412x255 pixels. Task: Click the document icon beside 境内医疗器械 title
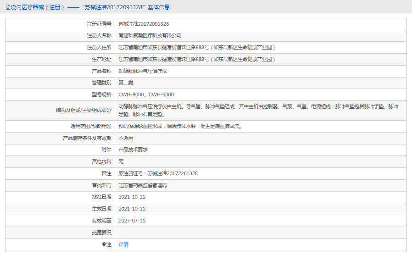click(x=8, y=7)
